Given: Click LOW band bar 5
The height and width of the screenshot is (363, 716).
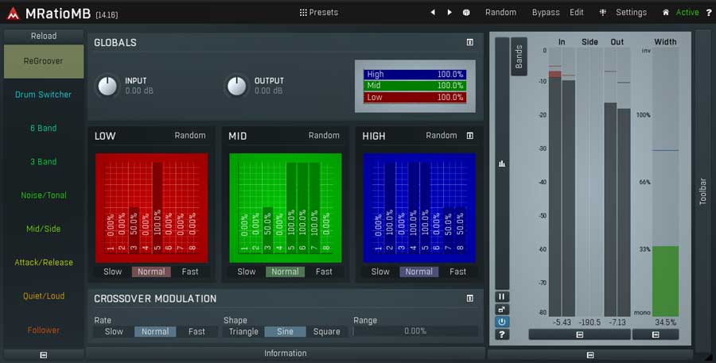Looking at the screenshot, I should click(157, 207).
